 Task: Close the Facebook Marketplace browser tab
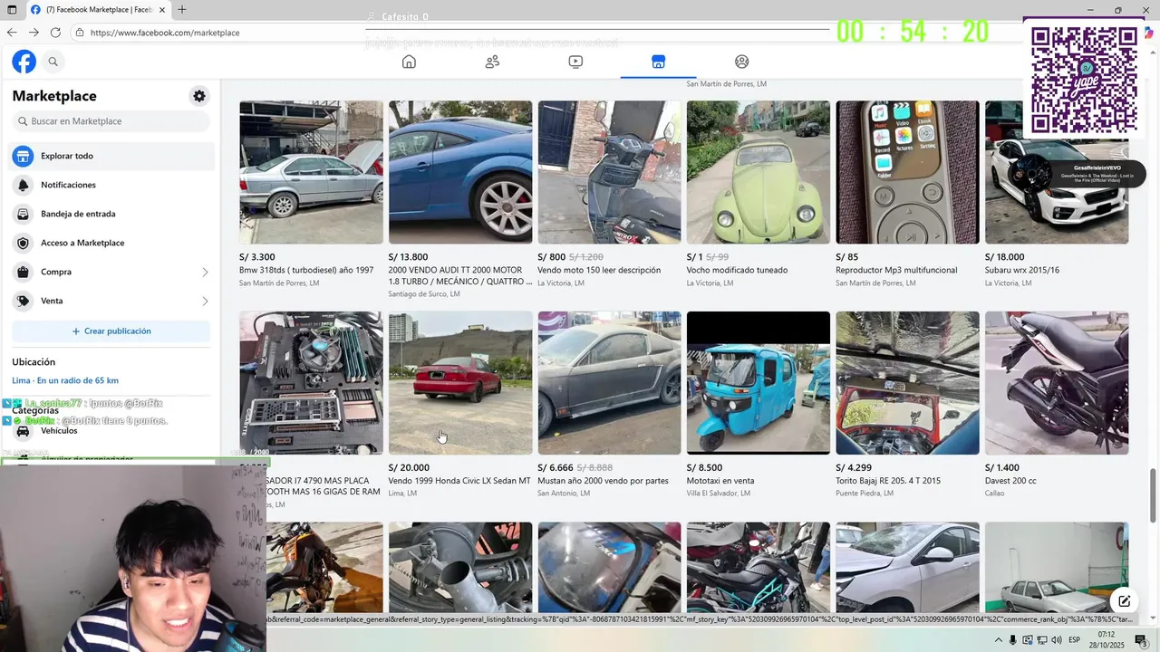click(161, 9)
